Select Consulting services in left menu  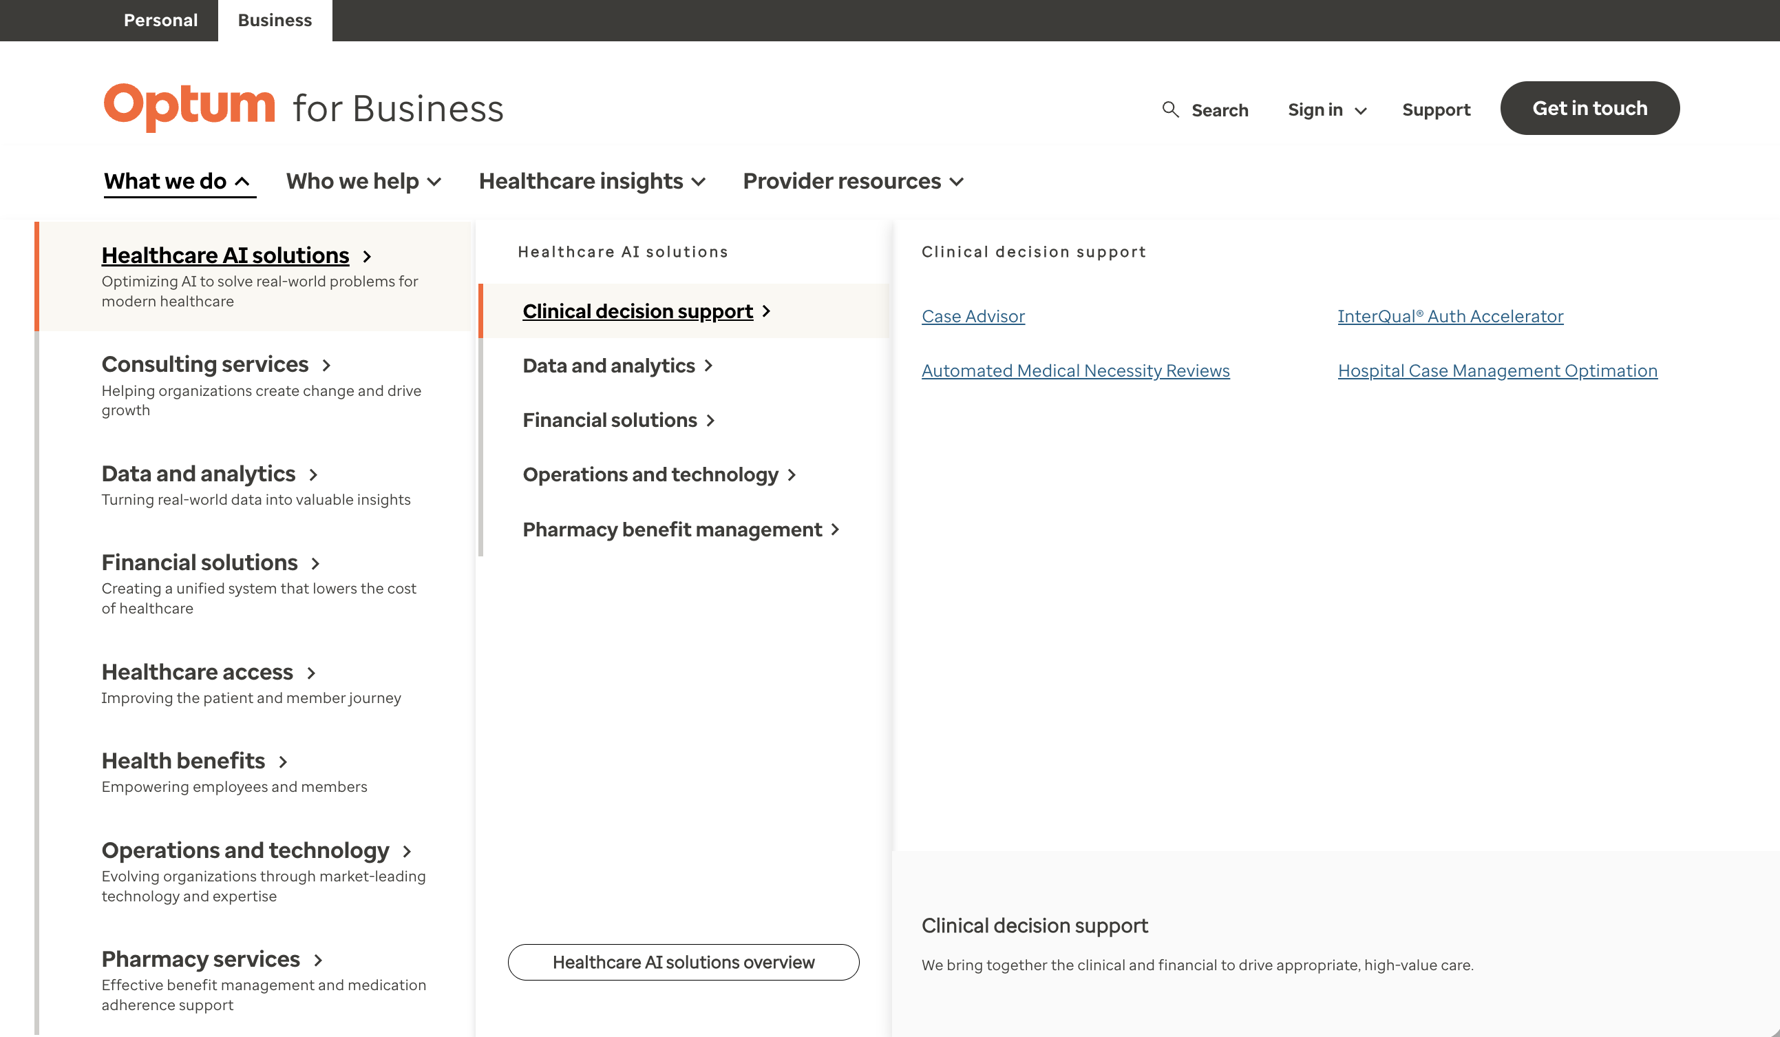205,364
